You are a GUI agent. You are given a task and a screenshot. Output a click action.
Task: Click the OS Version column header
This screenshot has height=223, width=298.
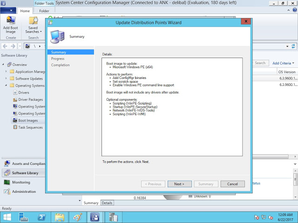coord(286,72)
